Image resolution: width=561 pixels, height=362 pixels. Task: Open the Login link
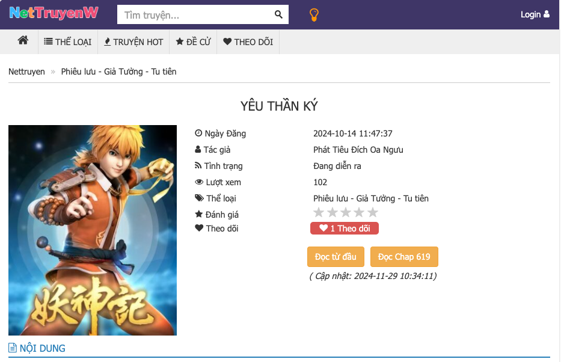point(535,14)
